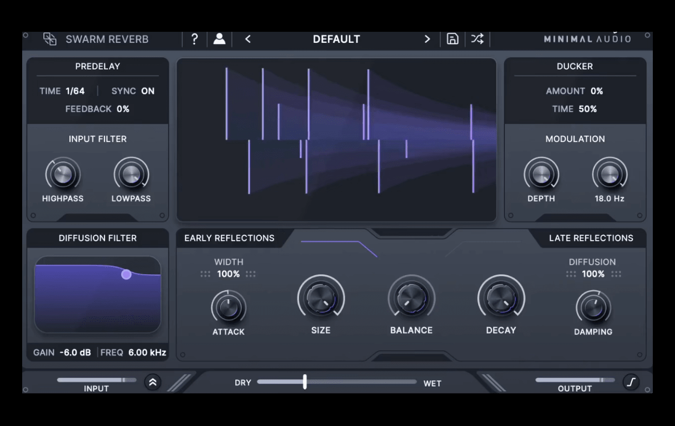Click predelay FEEDBACK 0% value
This screenshot has height=426, width=675.
pyautogui.click(x=123, y=109)
